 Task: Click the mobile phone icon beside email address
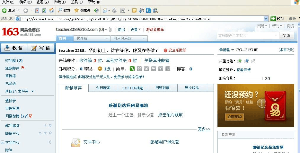coord(110,29)
